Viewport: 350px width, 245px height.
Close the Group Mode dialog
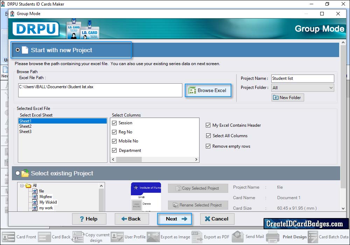pos(338,14)
